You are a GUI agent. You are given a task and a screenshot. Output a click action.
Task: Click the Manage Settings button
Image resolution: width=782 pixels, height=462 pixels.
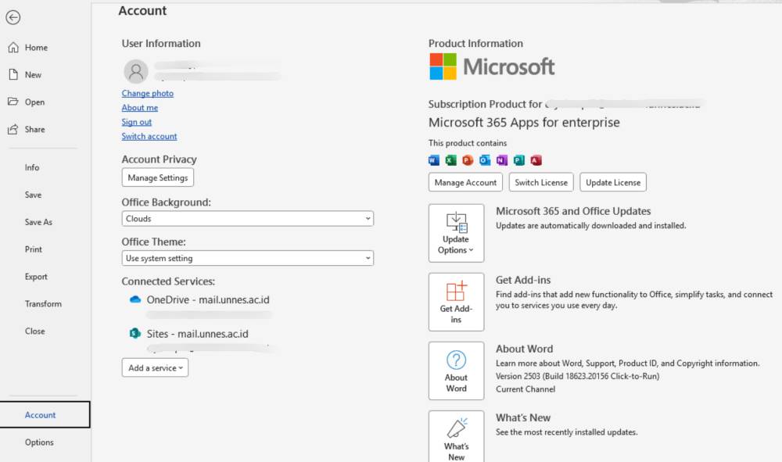pyautogui.click(x=158, y=177)
